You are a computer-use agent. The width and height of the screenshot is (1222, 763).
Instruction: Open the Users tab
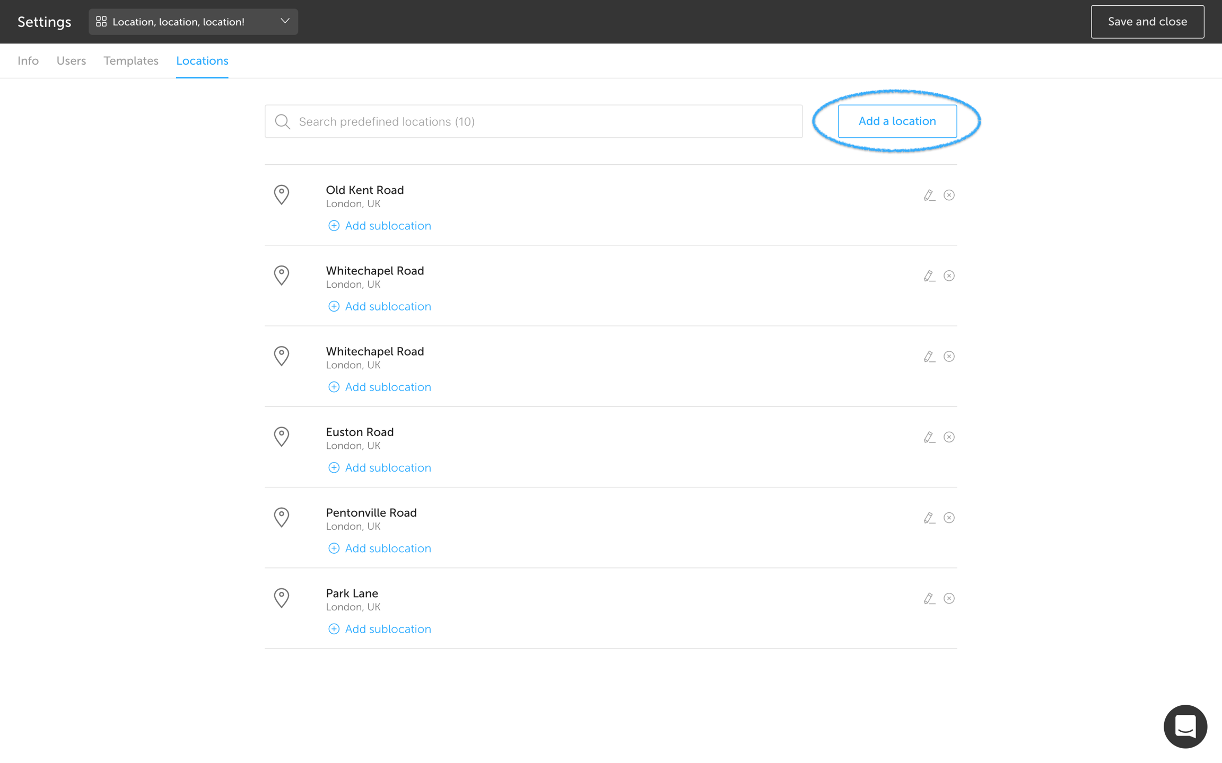click(x=71, y=61)
